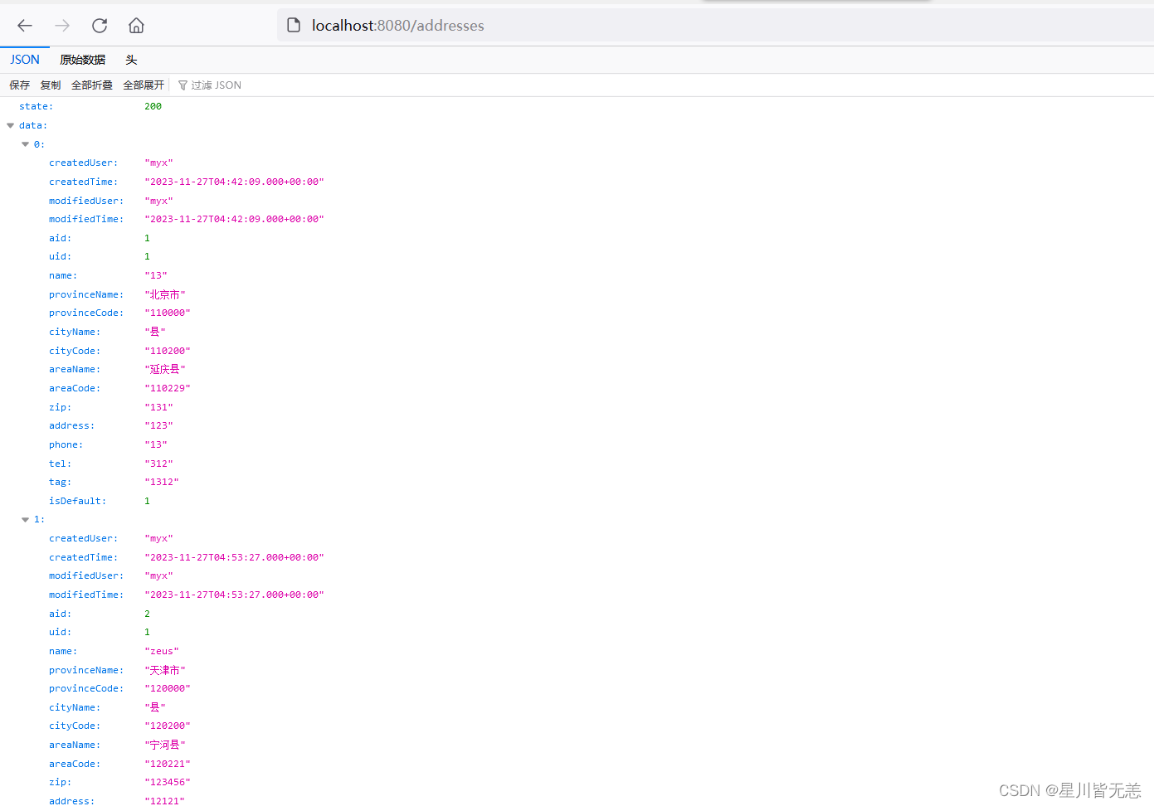Viewport: 1154px width, 806px height.
Task: Click the 复制 button
Action: click(51, 85)
